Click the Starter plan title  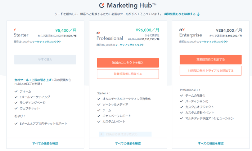pyautogui.click(x=21, y=35)
